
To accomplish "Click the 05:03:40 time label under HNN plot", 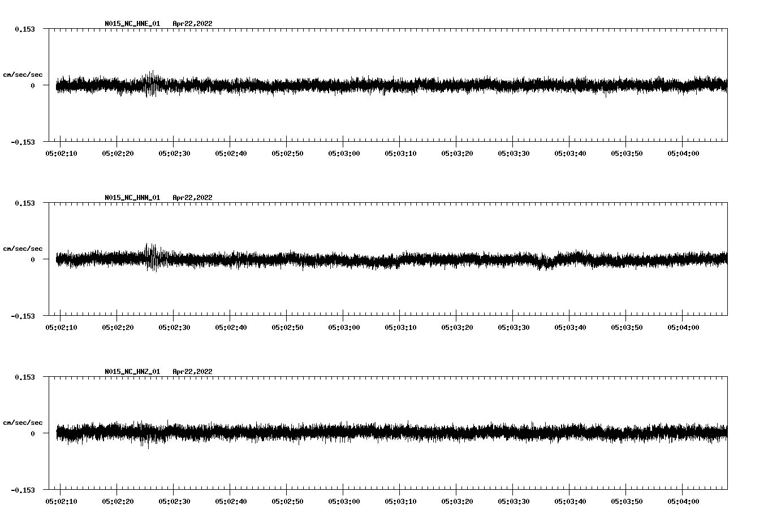I will (x=570, y=327).
